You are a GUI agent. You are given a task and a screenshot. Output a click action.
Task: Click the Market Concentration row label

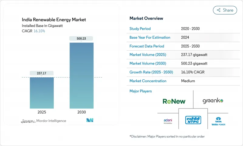pos(148,81)
